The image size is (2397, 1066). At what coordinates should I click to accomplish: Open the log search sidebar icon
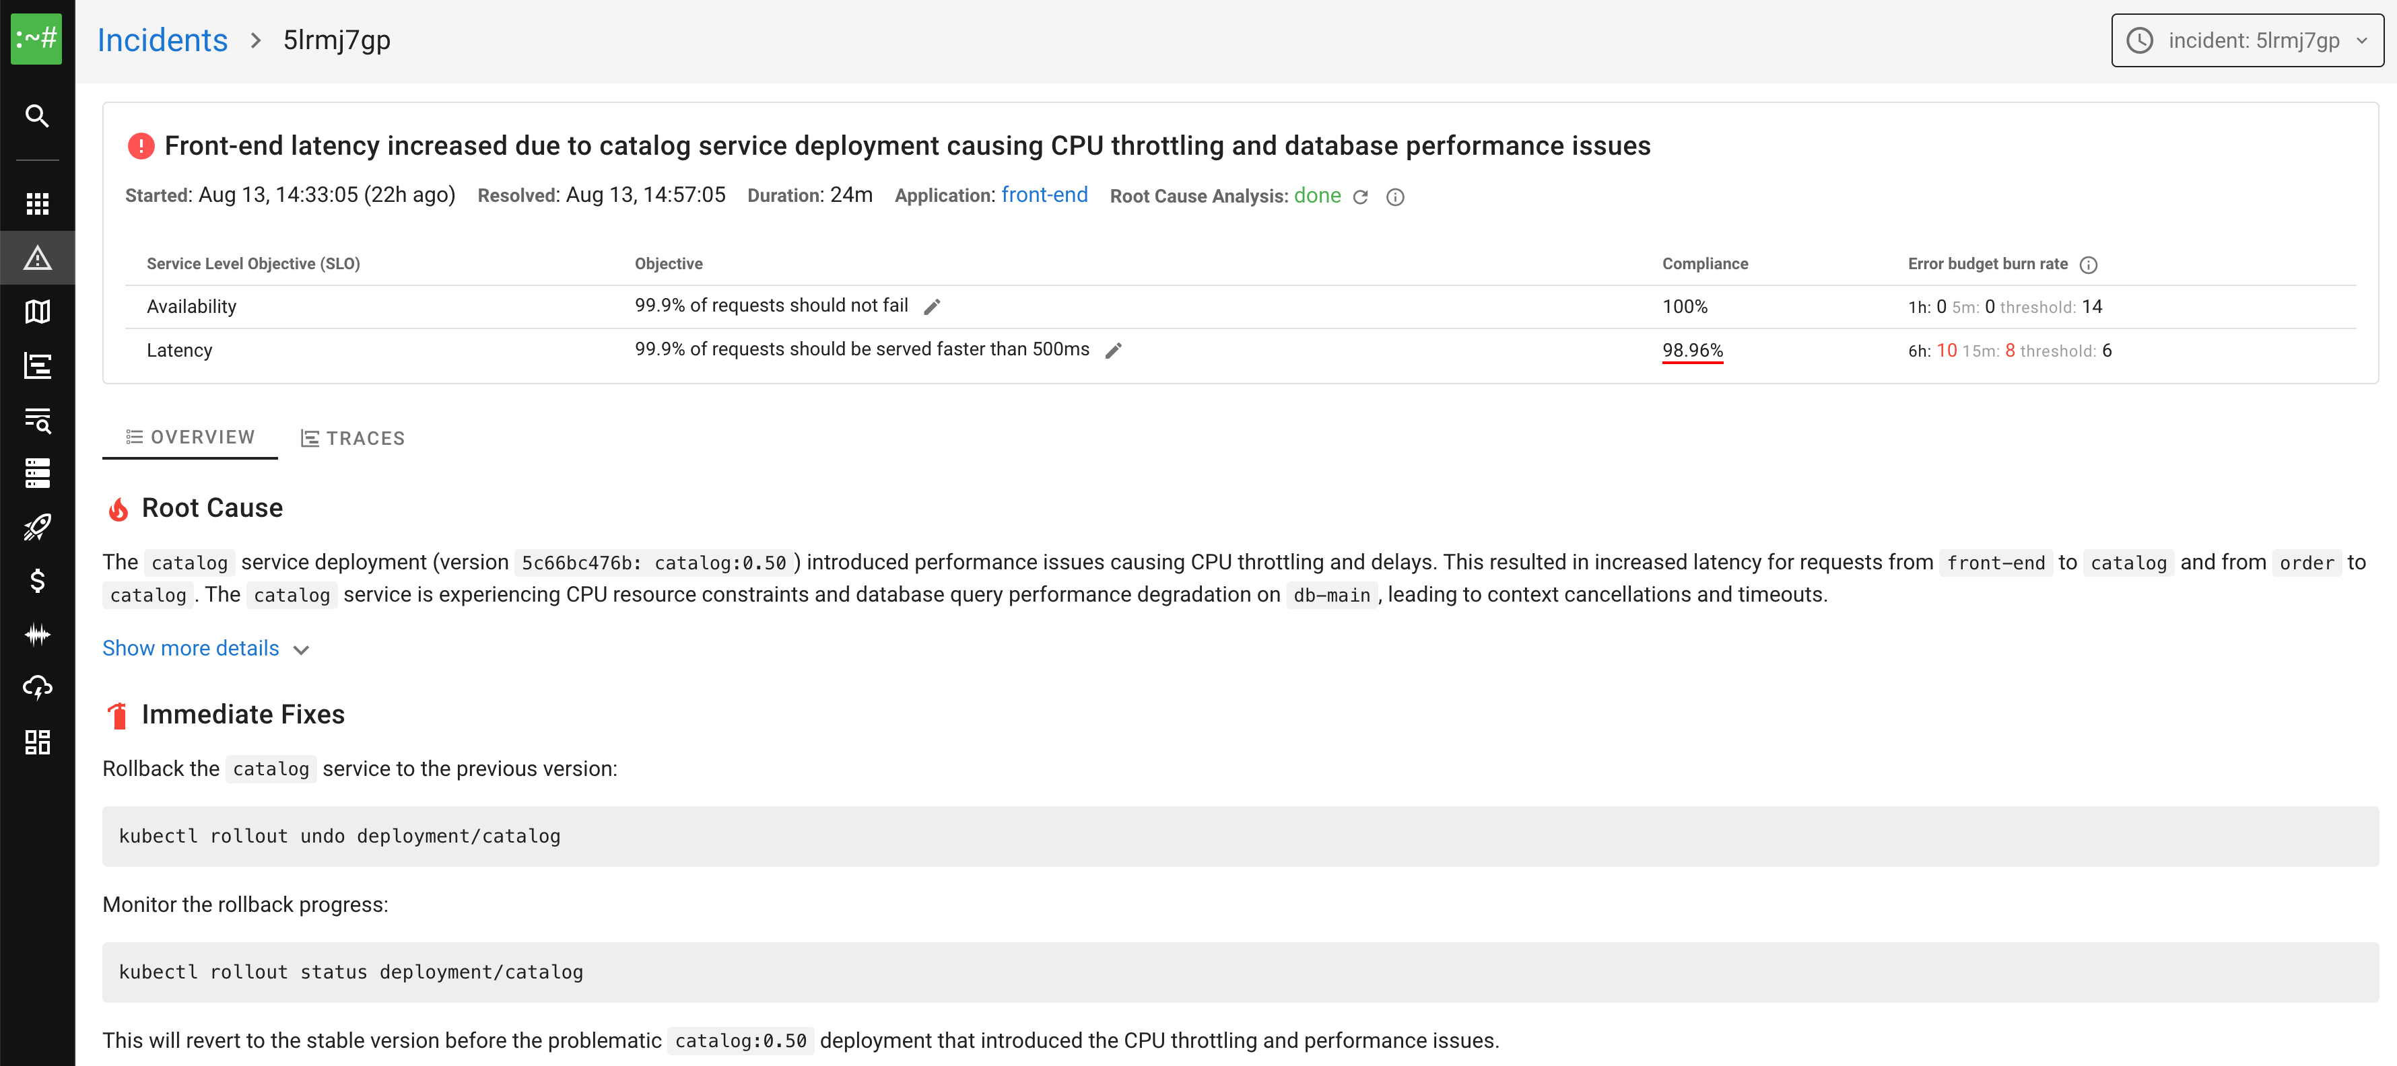(37, 419)
